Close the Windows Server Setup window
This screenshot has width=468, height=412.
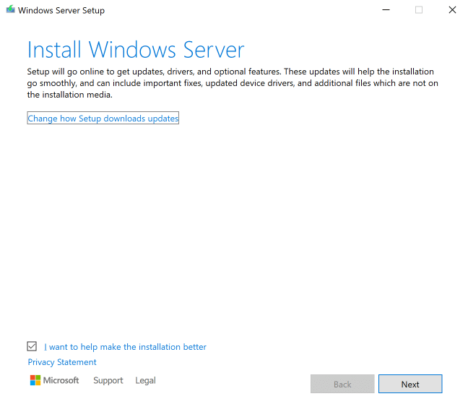click(x=452, y=10)
